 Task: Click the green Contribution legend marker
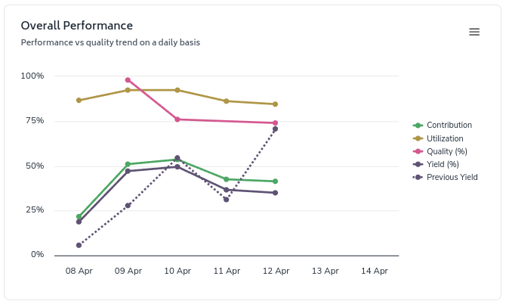[418, 126]
